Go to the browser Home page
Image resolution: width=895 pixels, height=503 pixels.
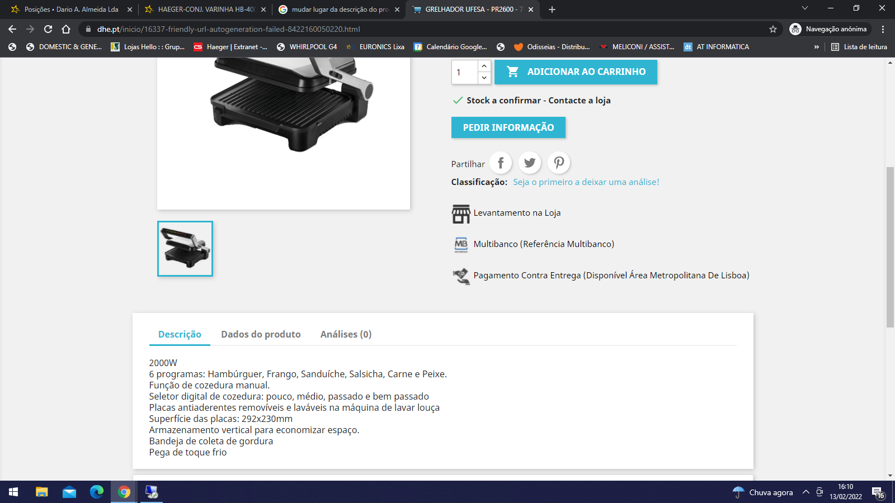(66, 29)
